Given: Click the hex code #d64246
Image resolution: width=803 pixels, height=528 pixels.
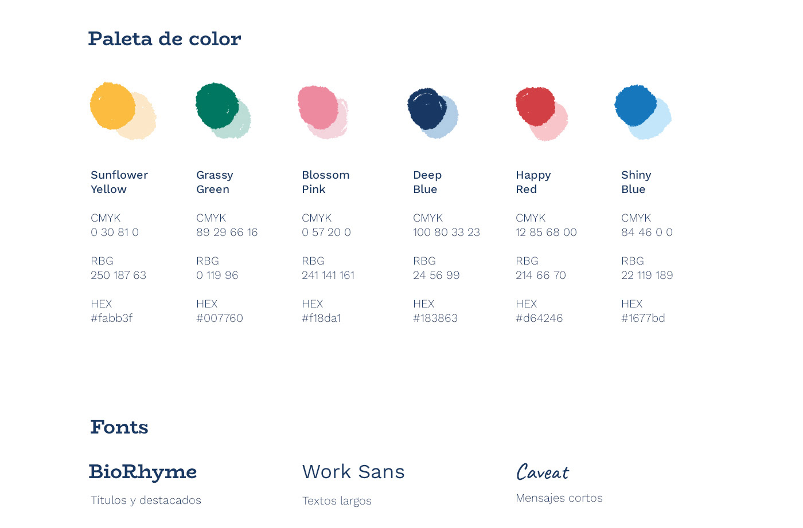Looking at the screenshot, I should (x=539, y=318).
